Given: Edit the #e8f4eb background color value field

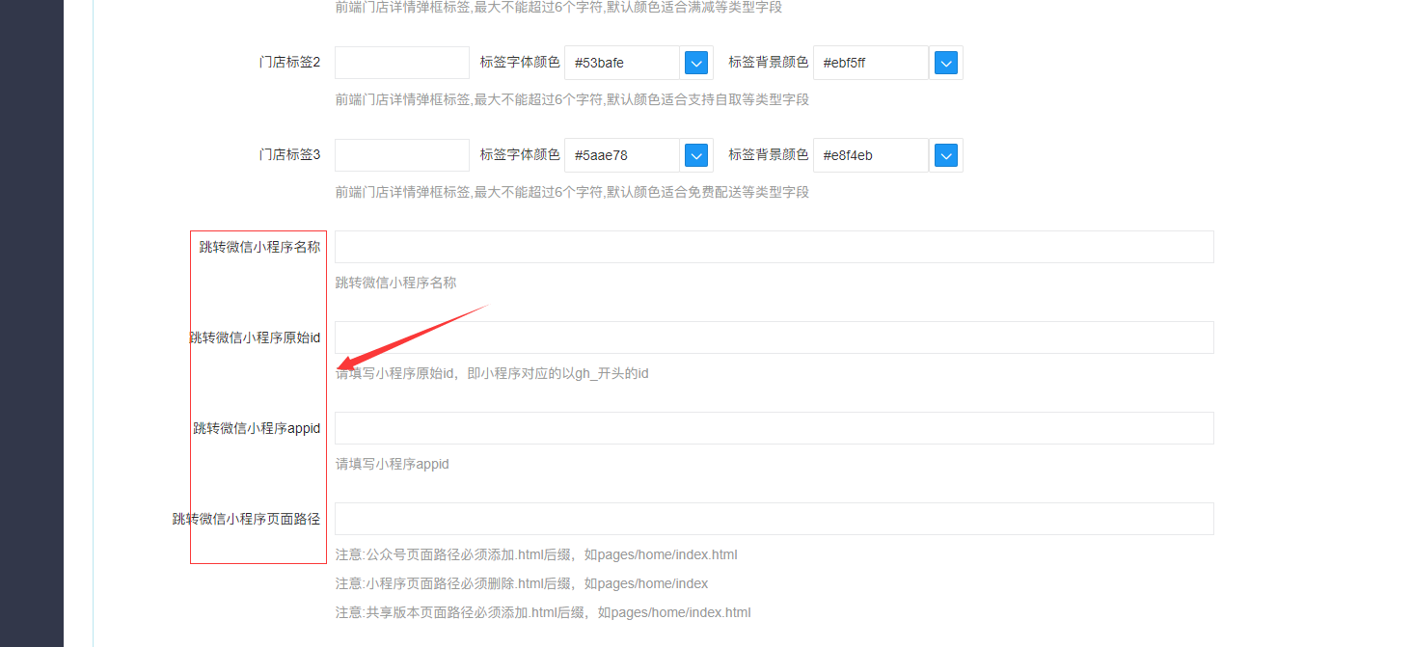Looking at the screenshot, I should [871, 155].
